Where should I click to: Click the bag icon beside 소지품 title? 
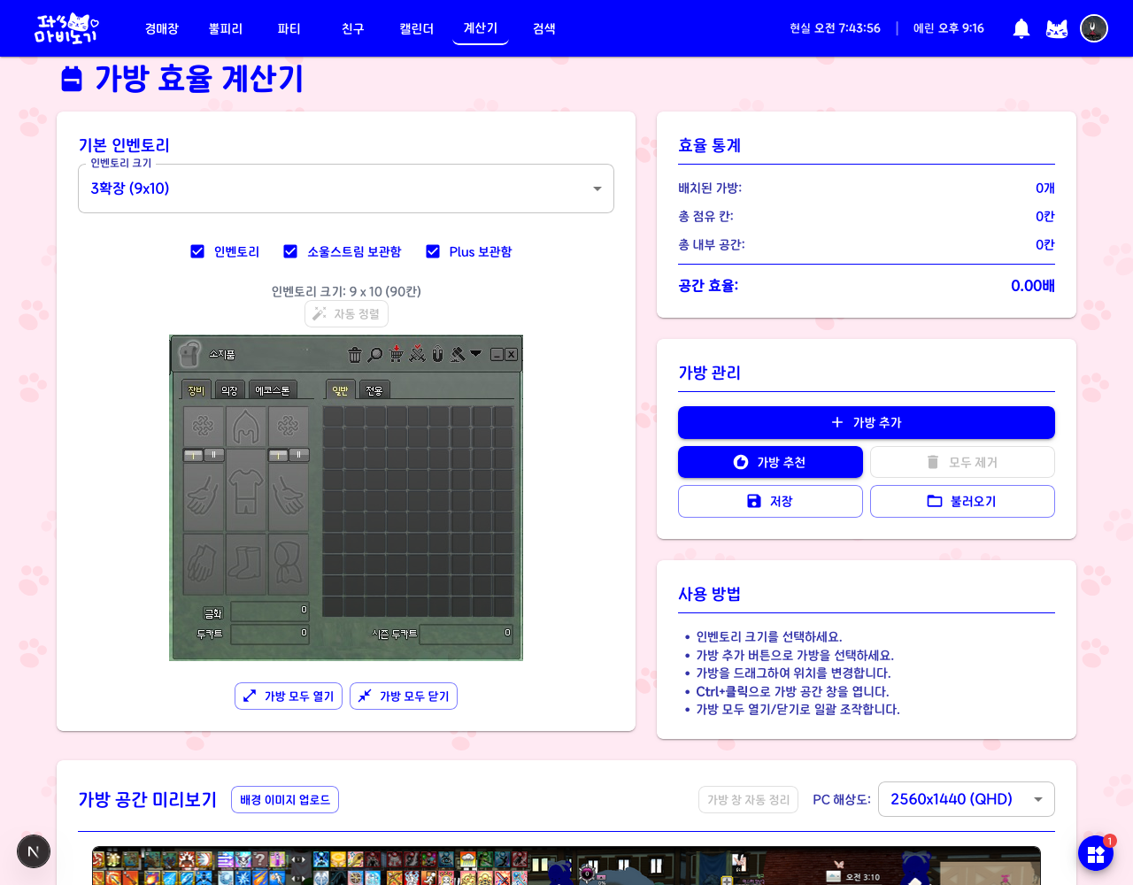point(189,354)
